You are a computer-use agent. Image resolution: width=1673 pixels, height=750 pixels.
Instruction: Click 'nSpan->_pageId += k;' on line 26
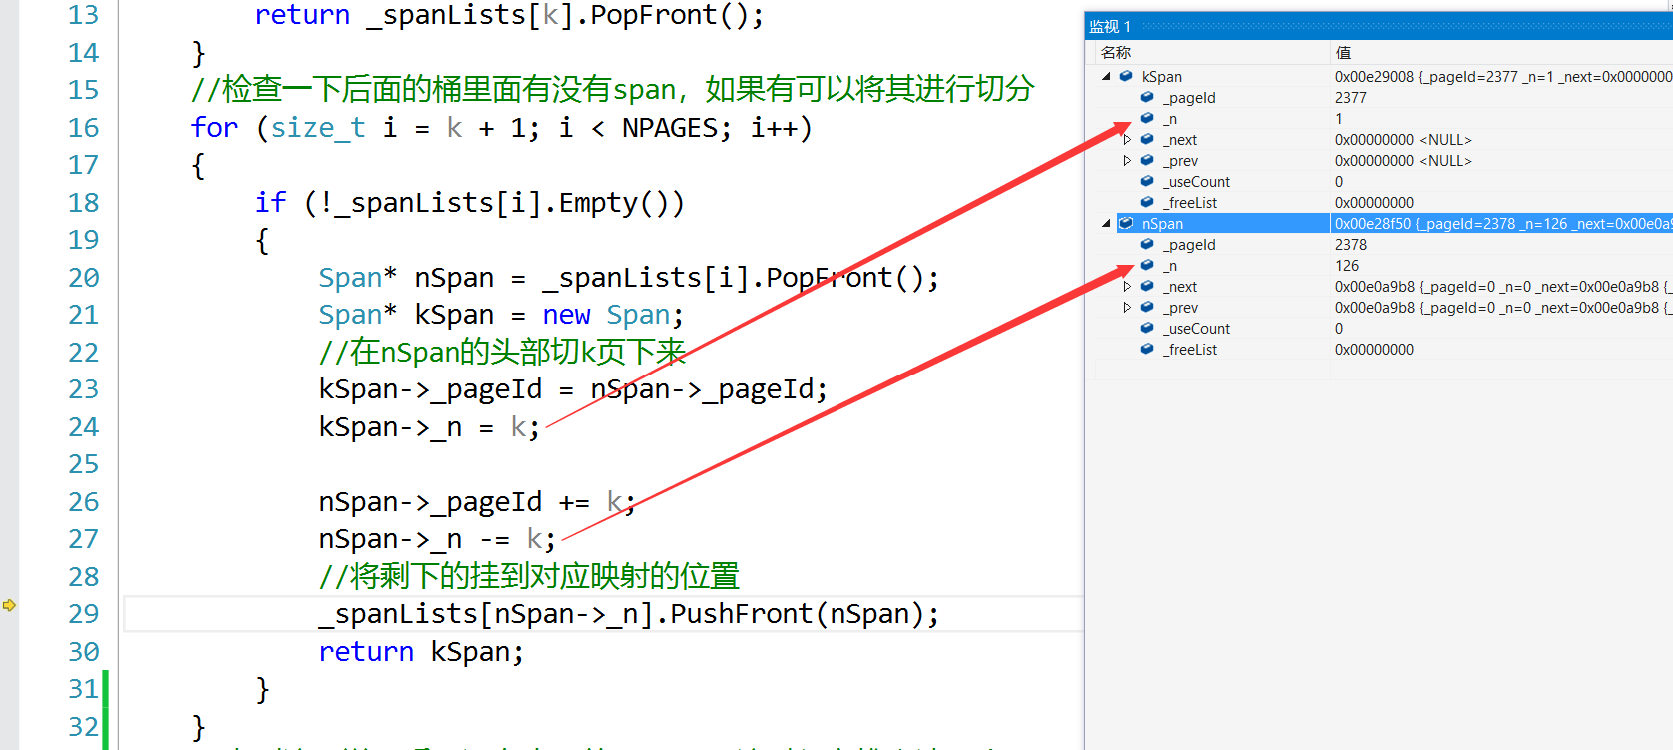tap(477, 501)
